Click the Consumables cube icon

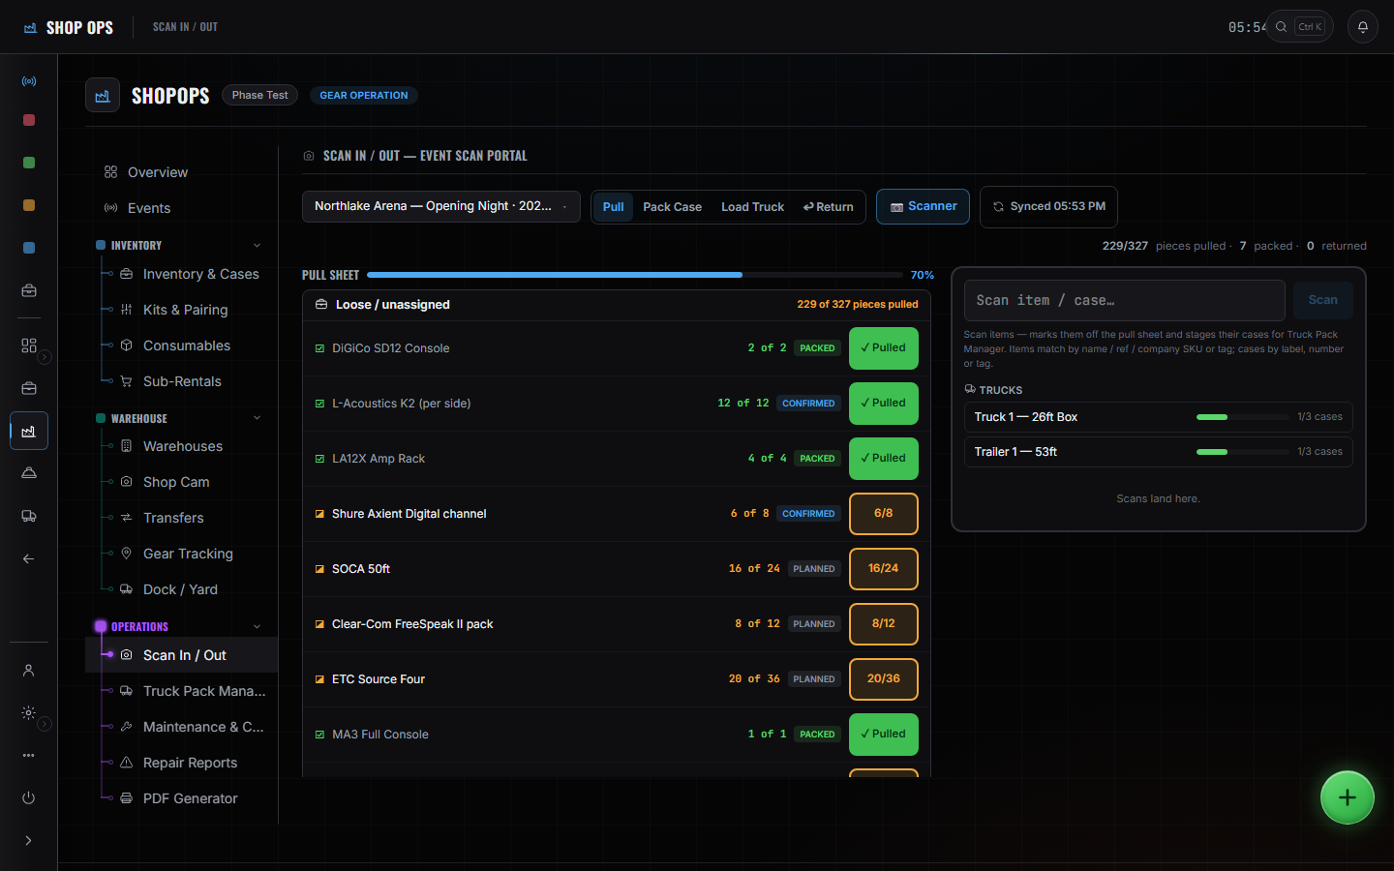point(126,345)
